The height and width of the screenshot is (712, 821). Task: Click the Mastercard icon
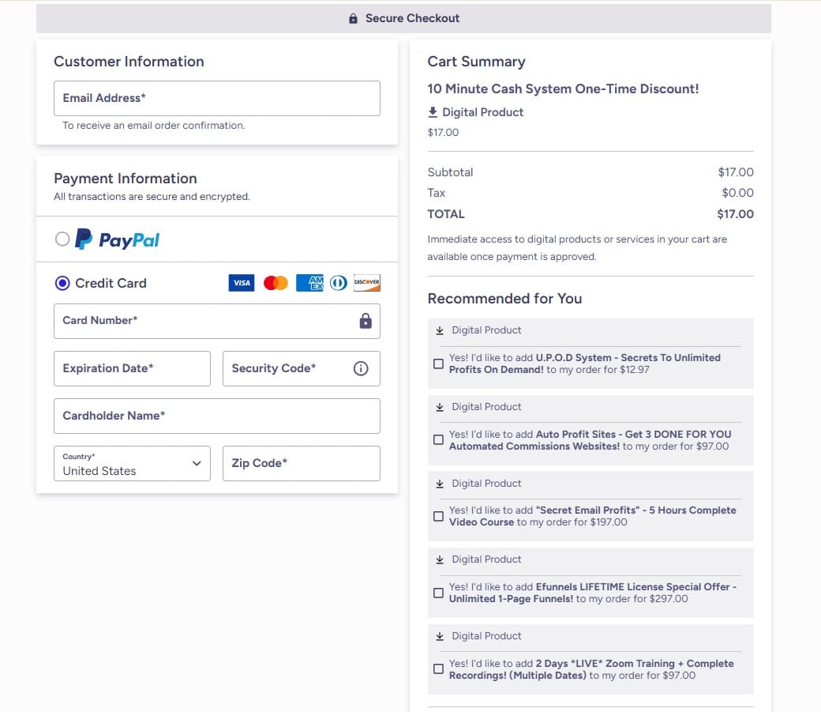[275, 282]
